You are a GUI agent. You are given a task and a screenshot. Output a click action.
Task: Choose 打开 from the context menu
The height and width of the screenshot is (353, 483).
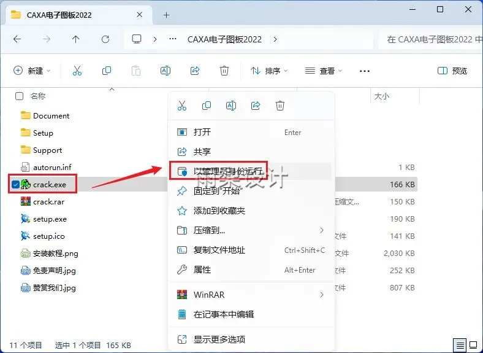click(251, 132)
